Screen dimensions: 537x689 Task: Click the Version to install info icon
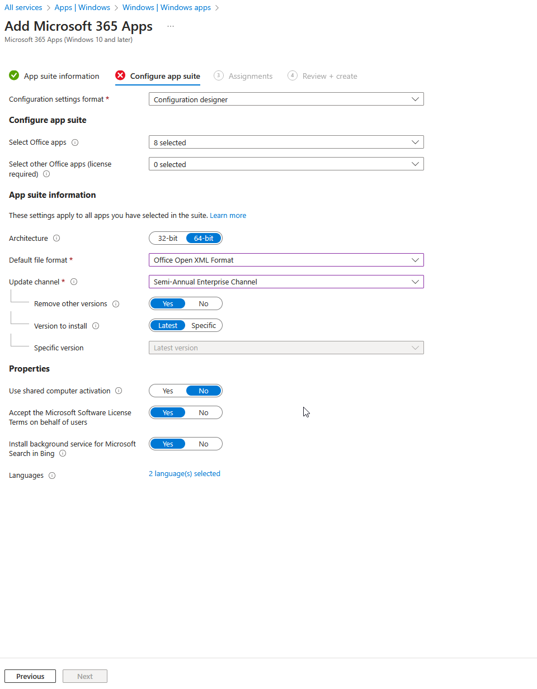coord(96,325)
